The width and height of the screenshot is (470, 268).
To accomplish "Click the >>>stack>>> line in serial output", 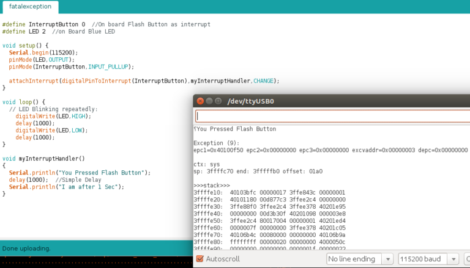I will (212, 183).
